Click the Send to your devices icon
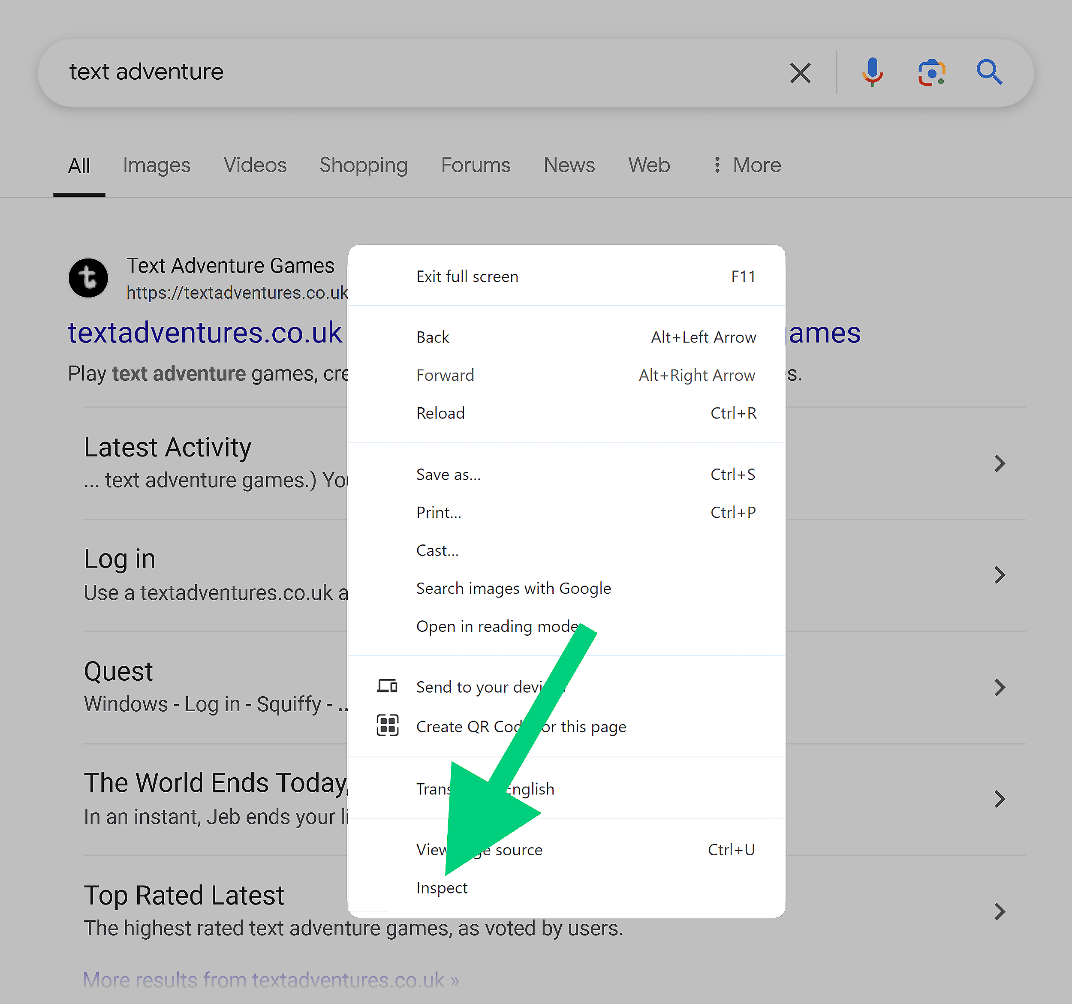This screenshot has height=1004, width=1072. [x=387, y=686]
